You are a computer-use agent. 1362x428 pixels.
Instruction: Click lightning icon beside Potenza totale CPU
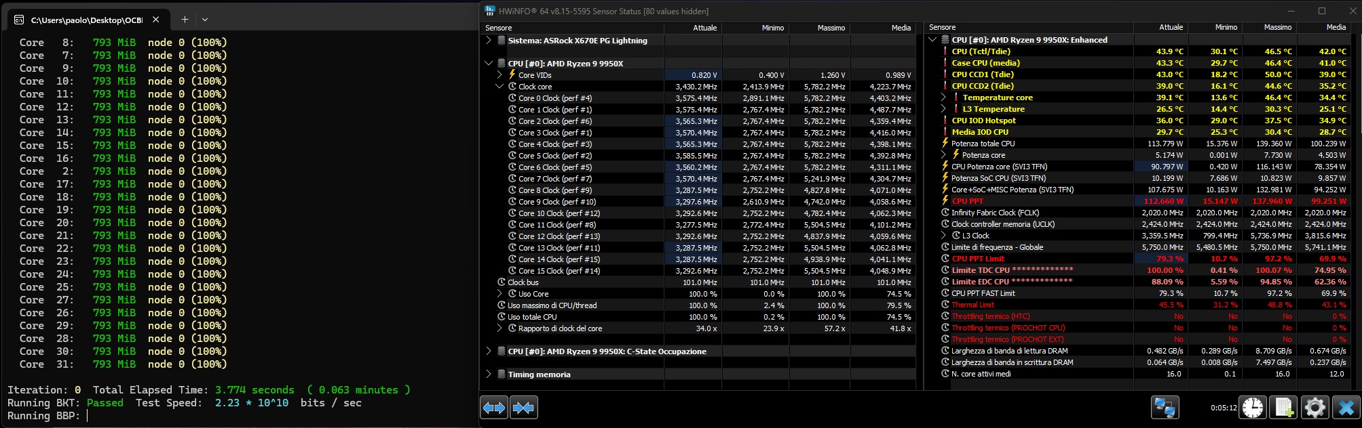945,144
